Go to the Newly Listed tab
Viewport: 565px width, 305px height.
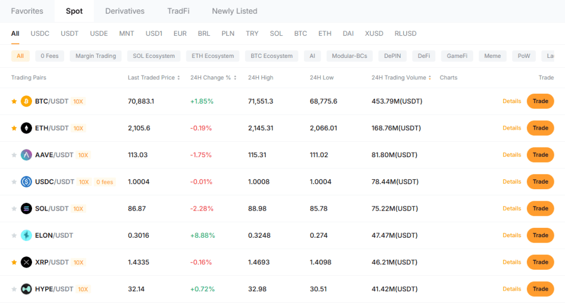[x=234, y=11]
